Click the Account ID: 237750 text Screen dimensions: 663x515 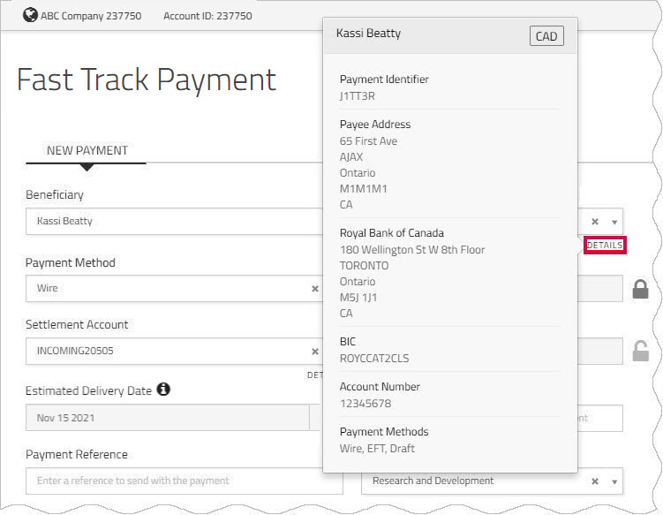(x=207, y=16)
